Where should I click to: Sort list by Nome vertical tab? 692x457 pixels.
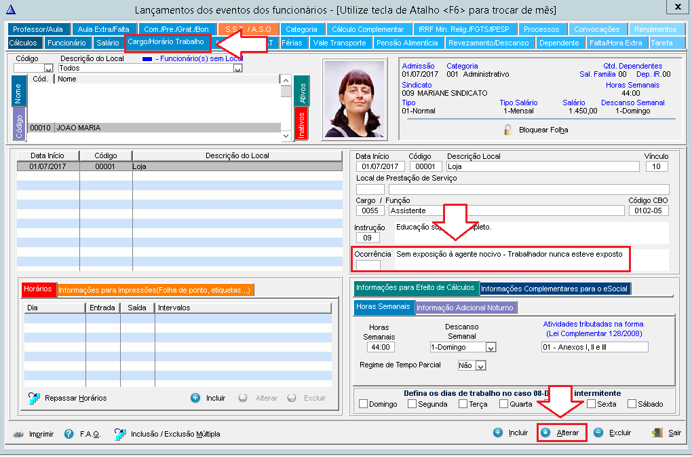[18, 91]
